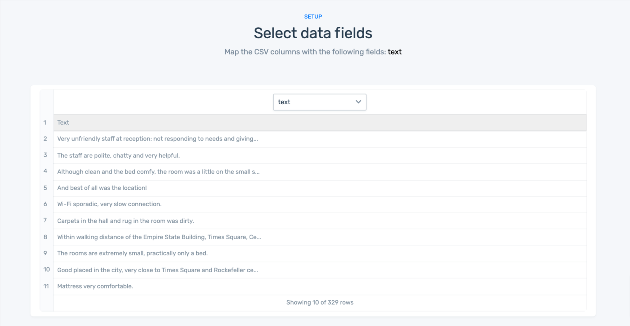The image size is (630, 326).
Task: Select the 'Within walking distance of the Empire State' row
Action: (x=159, y=237)
